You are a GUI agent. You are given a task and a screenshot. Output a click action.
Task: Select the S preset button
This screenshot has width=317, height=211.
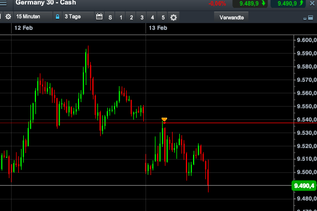[110, 17]
